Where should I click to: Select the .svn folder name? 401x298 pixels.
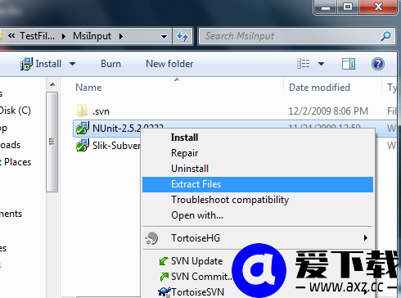[x=101, y=111]
